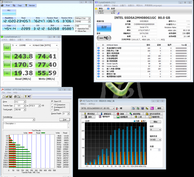Select yellow warning disk C: D: E: in CrystalDiskInfo

click(101, 11)
